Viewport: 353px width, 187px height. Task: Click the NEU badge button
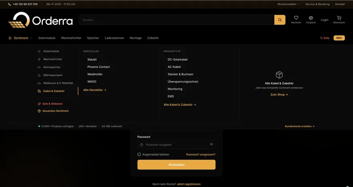tap(339, 38)
